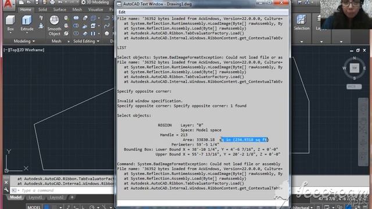The image size is (372, 209).
Task: Click the Slice icon in Solid Editing
Action: point(85,26)
